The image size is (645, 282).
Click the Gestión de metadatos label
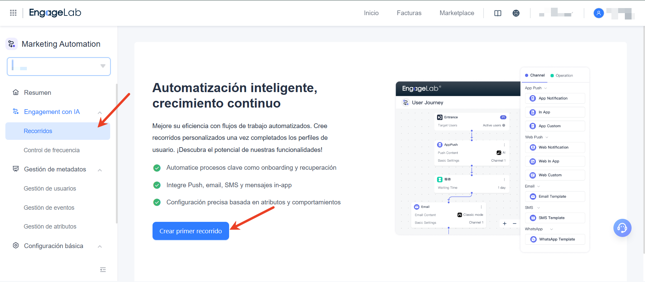pyautogui.click(x=55, y=169)
